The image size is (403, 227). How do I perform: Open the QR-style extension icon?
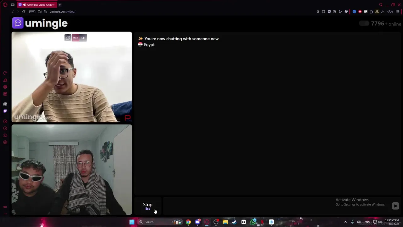tap(366, 12)
